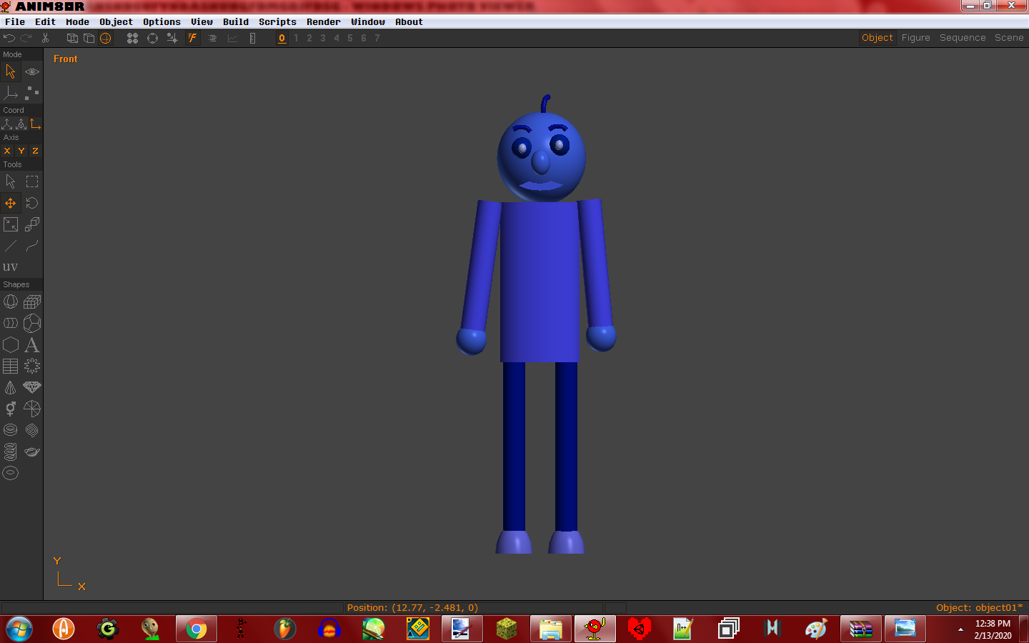Pick the arrow Select tool
Viewport: 1029px width, 643px height.
tap(11, 181)
